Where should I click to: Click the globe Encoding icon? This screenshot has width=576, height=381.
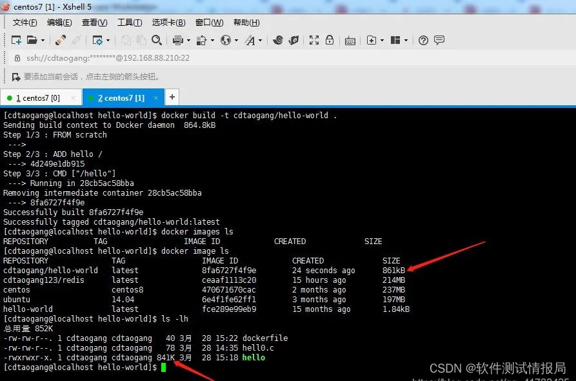coord(226,40)
